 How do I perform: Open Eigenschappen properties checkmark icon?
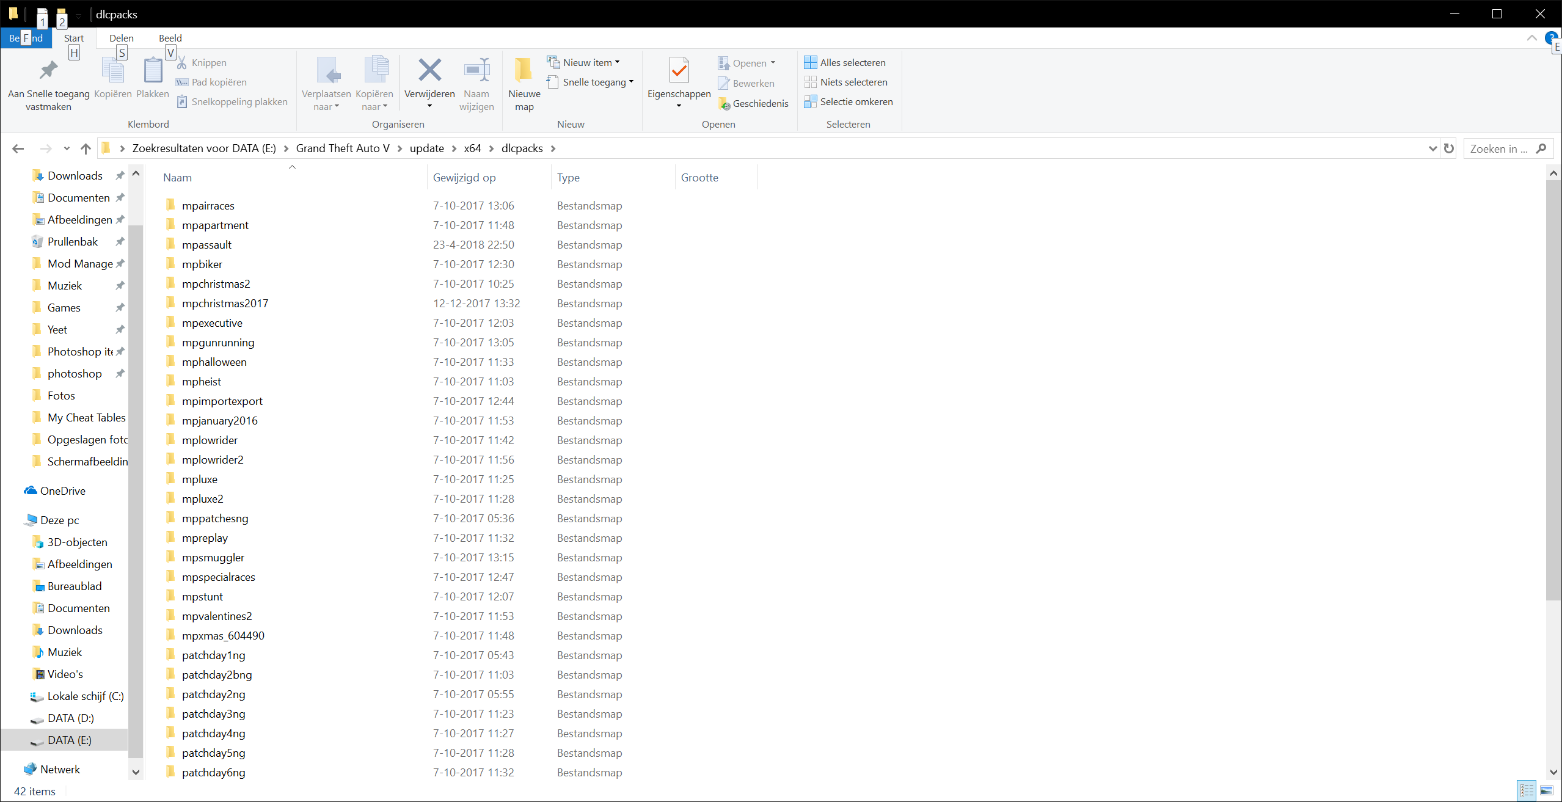point(679,71)
